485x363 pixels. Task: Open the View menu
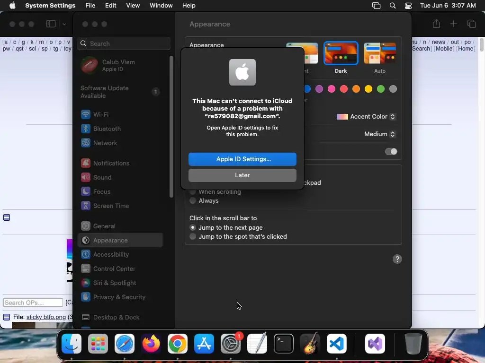[133, 6]
